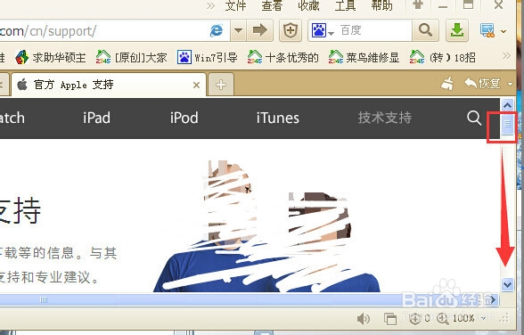Open the 求助华硕主 bookmark

[x=51, y=57]
